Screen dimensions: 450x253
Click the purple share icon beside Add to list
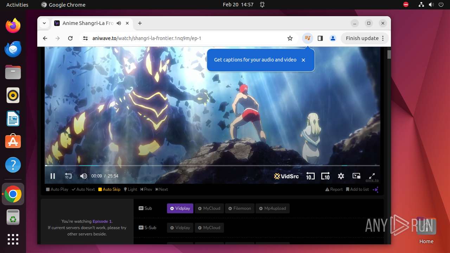pyautogui.click(x=376, y=190)
